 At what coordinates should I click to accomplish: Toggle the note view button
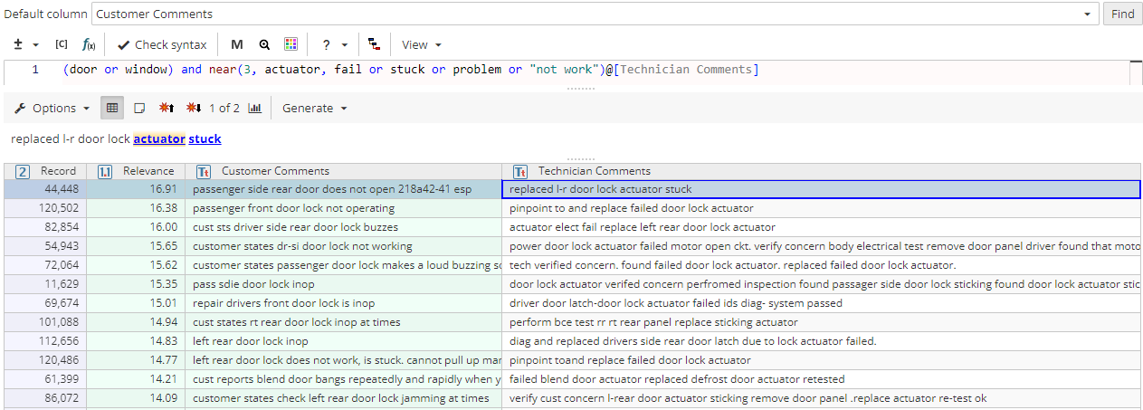(139, 108)
